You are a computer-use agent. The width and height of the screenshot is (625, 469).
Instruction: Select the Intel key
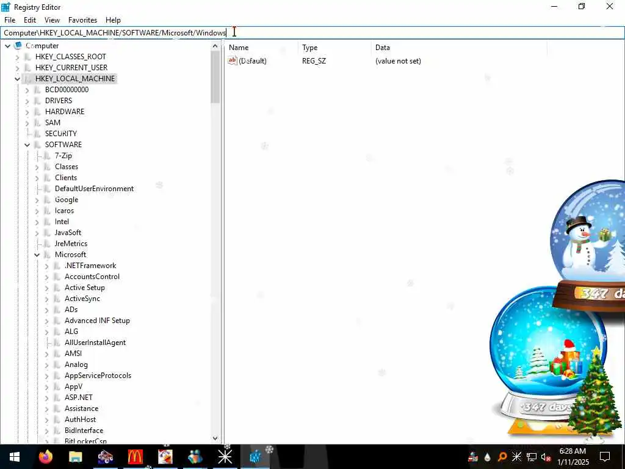click(62, 222)
